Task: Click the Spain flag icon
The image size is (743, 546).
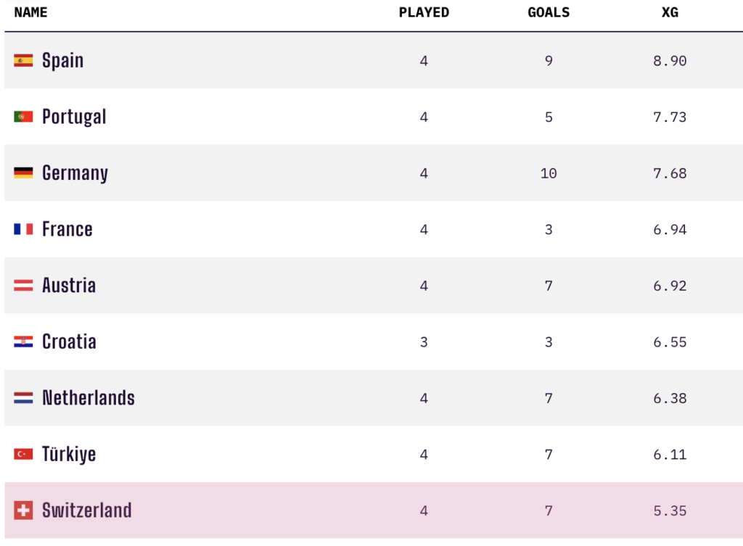Action: click(x=23, y=61)
